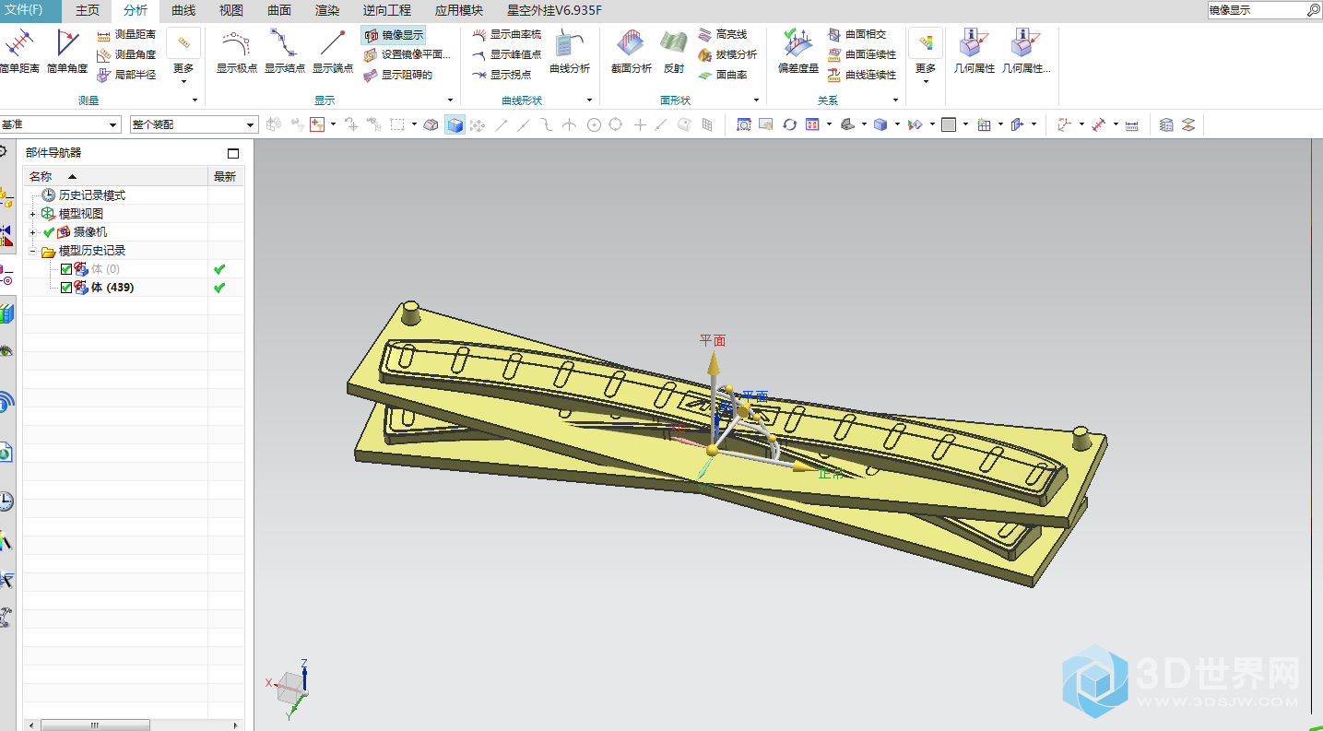Open the 更多 dropdown in 测量 group
The image size is (1323, 731).
(183, 57)
